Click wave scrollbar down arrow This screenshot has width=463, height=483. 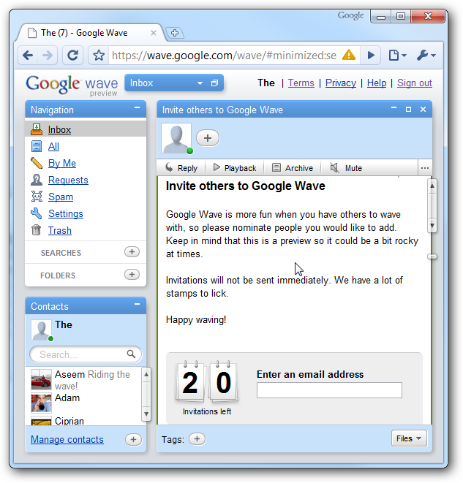(x=432, y=226)
